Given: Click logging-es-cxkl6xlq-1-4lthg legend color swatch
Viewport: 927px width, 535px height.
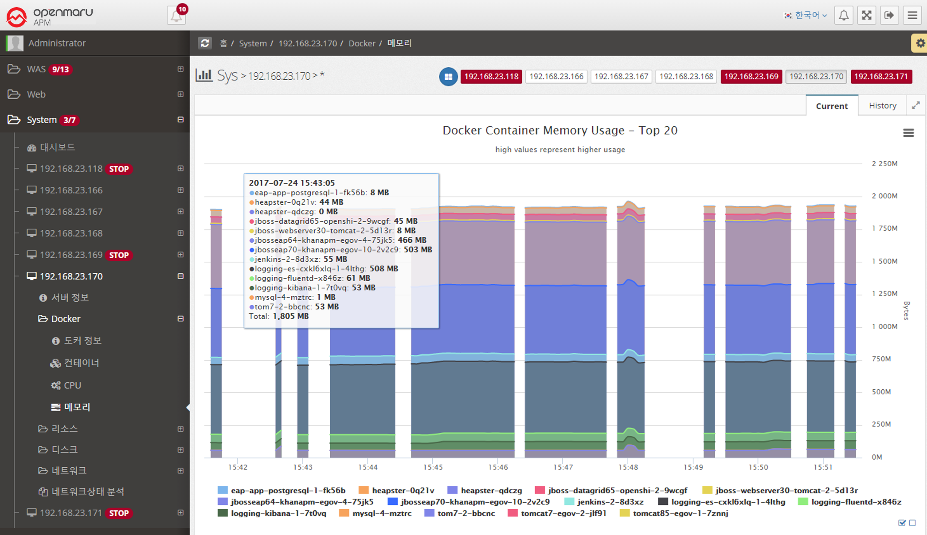Looking at the screenshot, I should click(663, 502).
